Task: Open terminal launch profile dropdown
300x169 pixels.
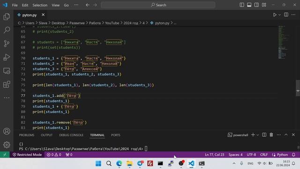Action: tap(258, 135)
